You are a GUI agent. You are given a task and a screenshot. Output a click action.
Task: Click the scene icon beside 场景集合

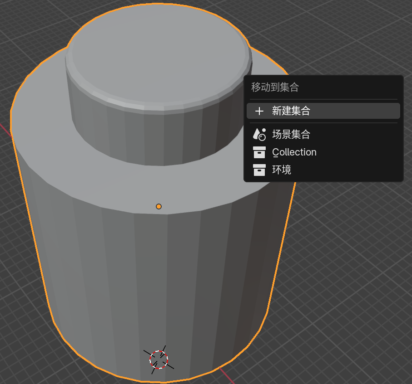coord(259,134)
